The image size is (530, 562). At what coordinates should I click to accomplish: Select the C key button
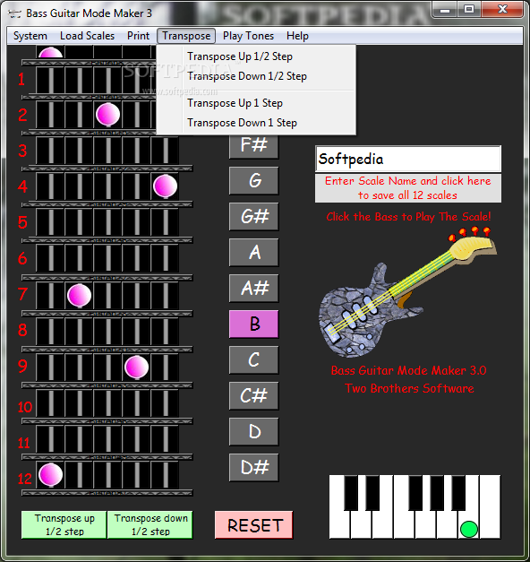coord(254,359)
